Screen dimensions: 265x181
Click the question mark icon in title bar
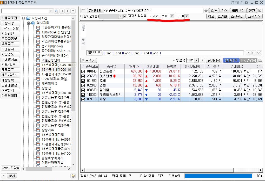pos(5,3)
